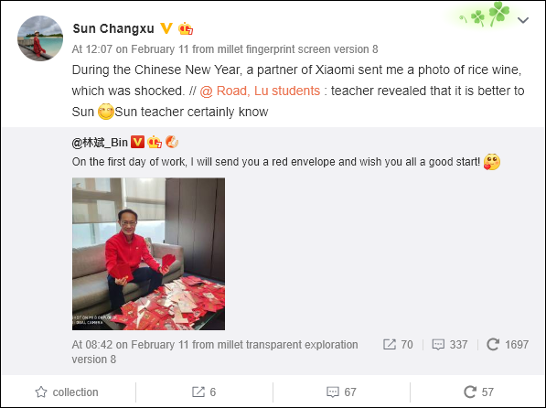Click the crown badge next to 林斌_Bin
Screen dimensions: 546x408
point(155,142)
